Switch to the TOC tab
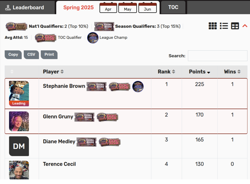The width and height of the screenshot is (250, 184). [x=173, y=7]
